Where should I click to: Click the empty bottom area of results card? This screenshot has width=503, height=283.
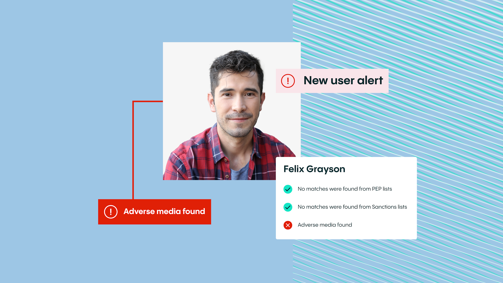pyautogui.click(x=346, y=234)
